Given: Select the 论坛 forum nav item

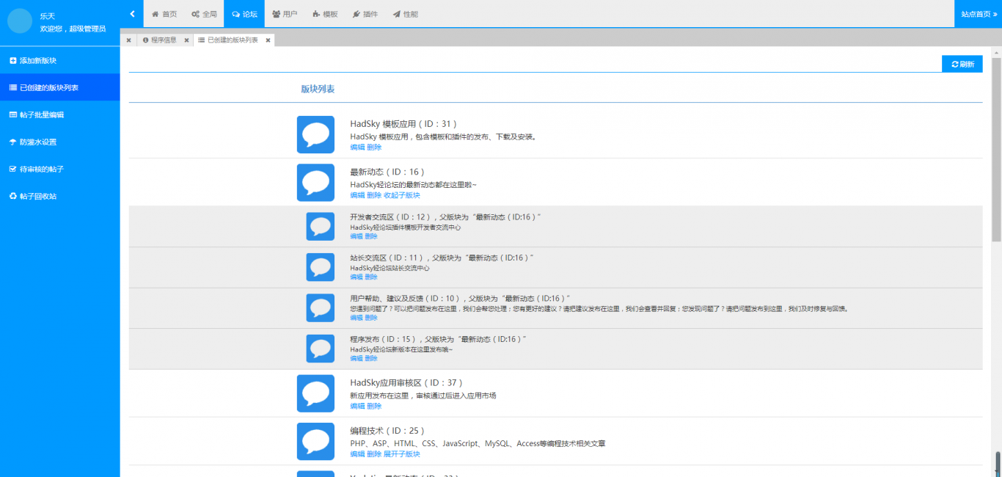Looking at the screenshot, I should (x=244, y=14).
